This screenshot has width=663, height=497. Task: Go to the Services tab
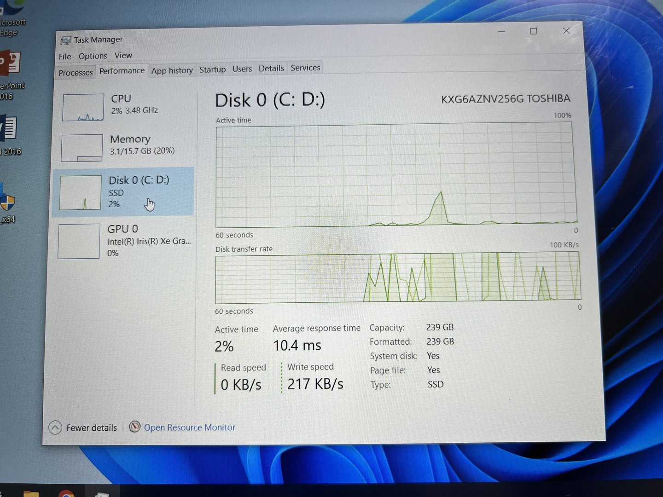pyautogui.click(x=305, y=68)
